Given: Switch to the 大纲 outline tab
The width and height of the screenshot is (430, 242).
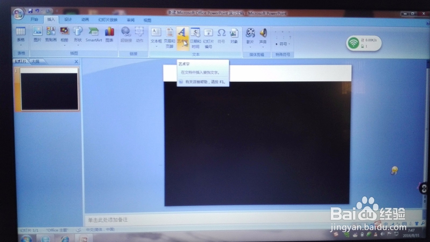Looking at the screenshot, I should pos(36,61).
